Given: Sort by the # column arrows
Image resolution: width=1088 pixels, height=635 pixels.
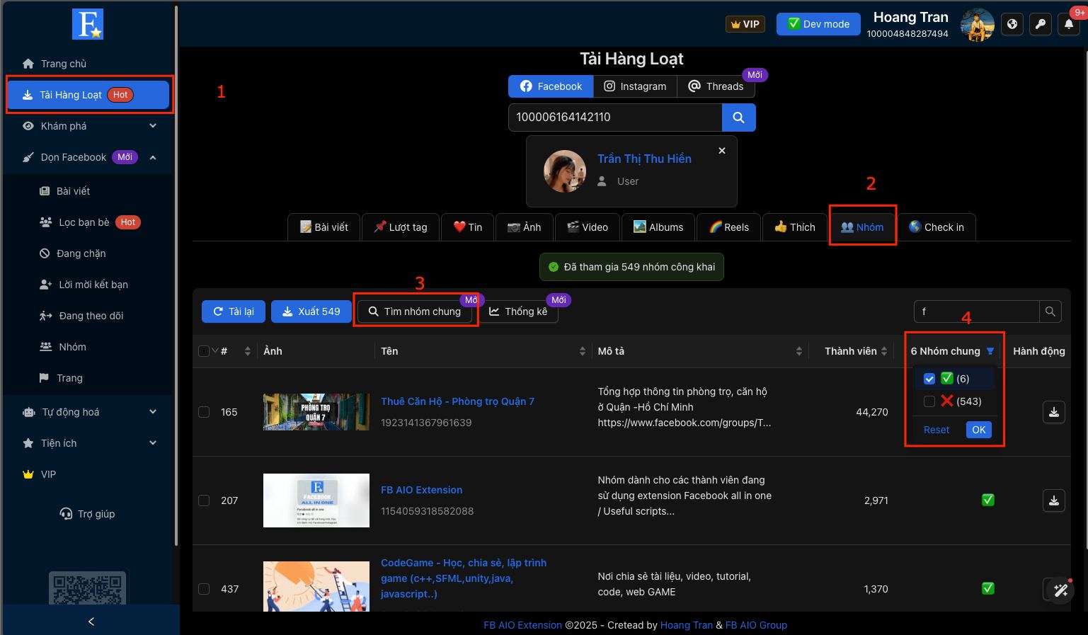Looking at the screenshot, I should tap(247, 351).
